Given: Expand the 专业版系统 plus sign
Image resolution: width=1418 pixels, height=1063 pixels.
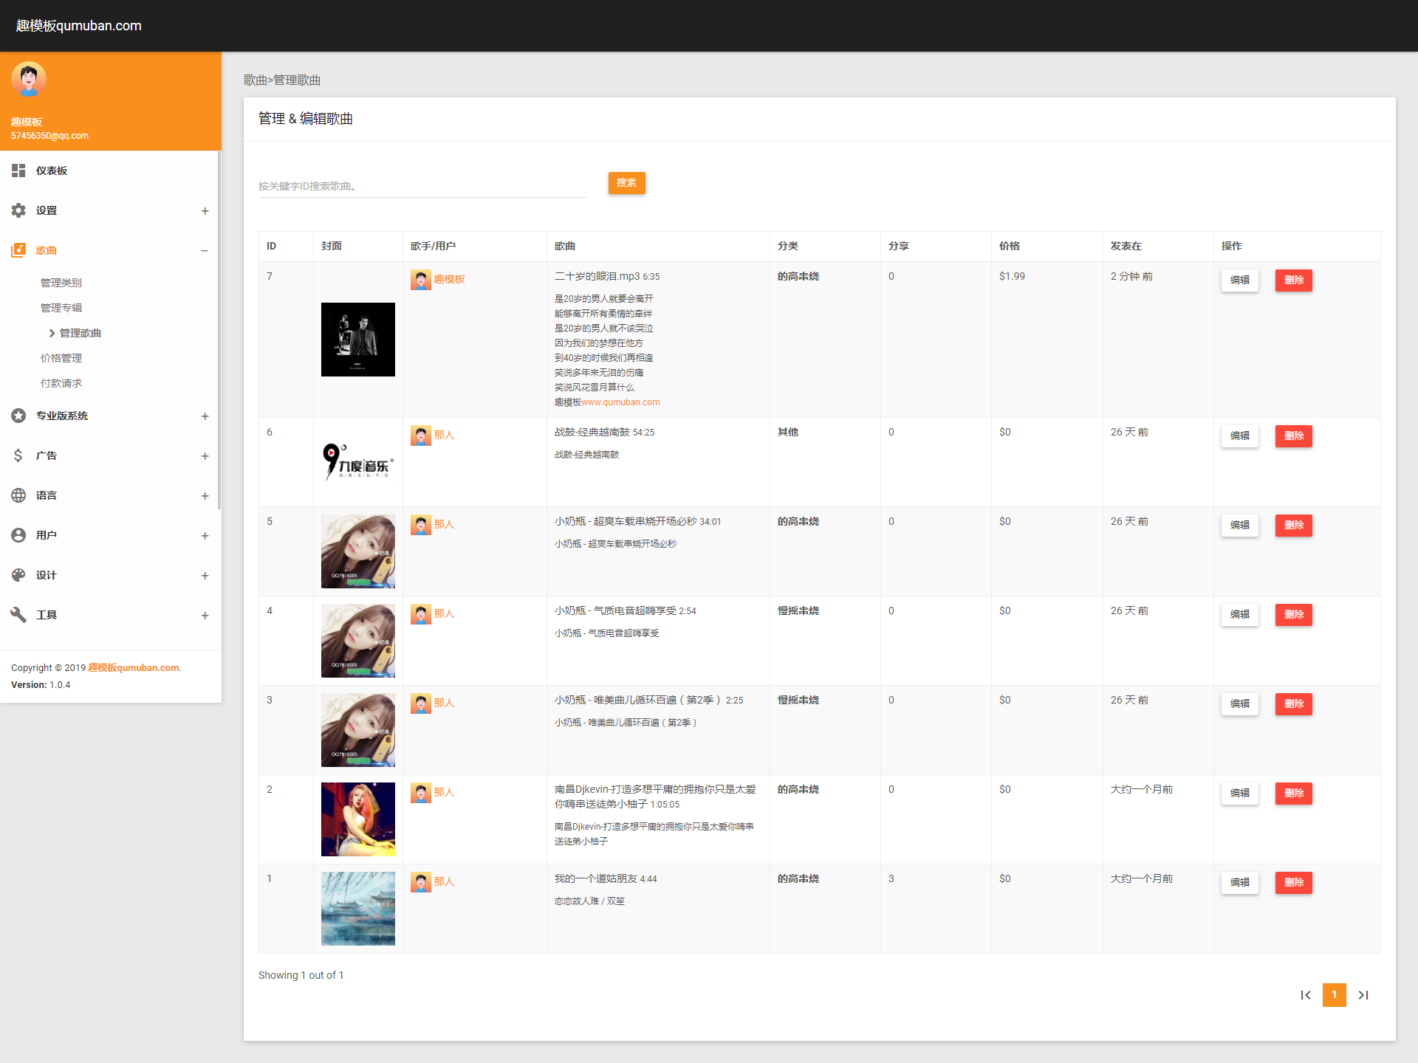Looking at the screenshot, I should [205, 416].
